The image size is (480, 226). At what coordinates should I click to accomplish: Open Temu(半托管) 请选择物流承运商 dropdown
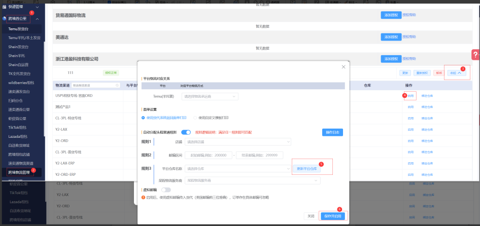click(x=210, y=96)
